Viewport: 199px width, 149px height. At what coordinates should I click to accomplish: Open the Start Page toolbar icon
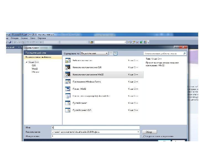tap(141, 42)
